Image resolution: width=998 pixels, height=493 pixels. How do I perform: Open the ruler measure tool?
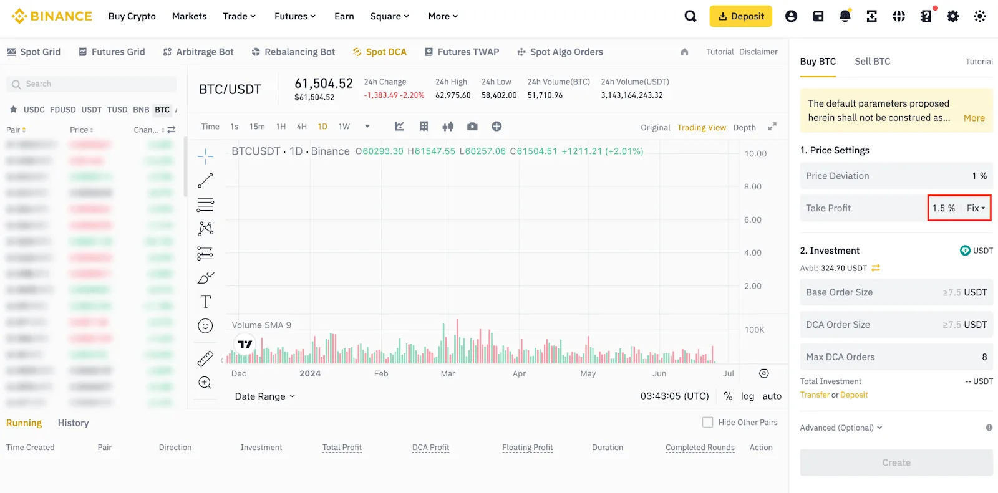205,358
